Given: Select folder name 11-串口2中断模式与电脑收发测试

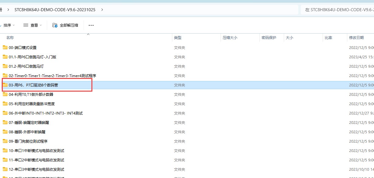Looking at the screenshot, I should click(36, 160).
